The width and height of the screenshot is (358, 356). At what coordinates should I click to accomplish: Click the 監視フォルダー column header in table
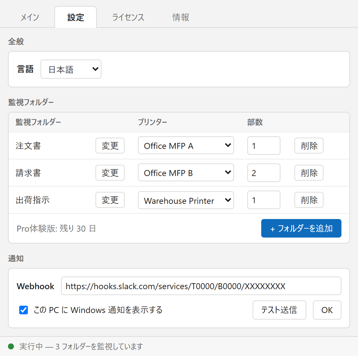[38, 122]
